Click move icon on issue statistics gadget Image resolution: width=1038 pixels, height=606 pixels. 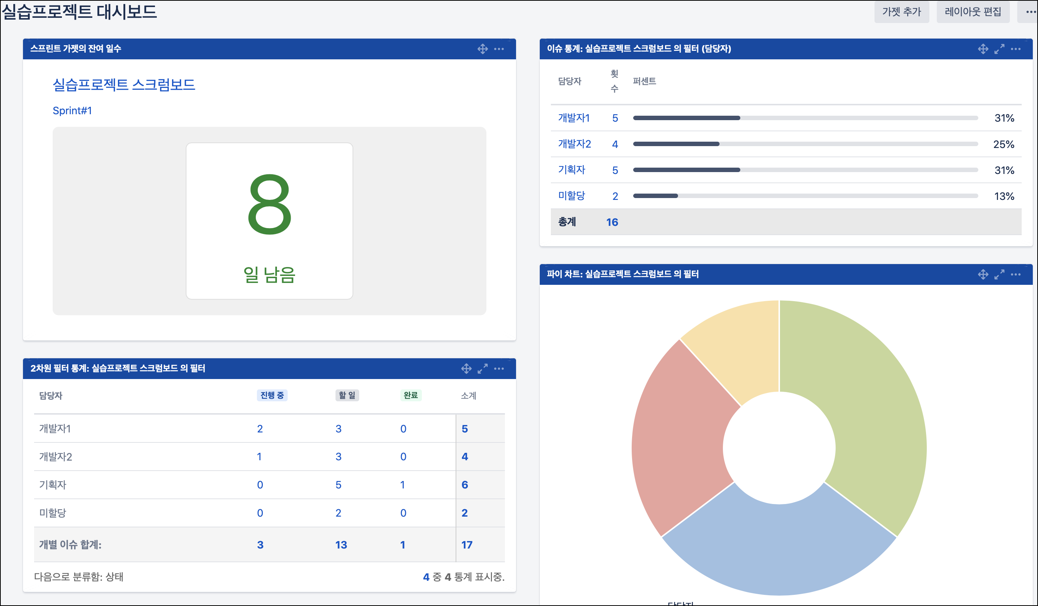coord(983,49)
